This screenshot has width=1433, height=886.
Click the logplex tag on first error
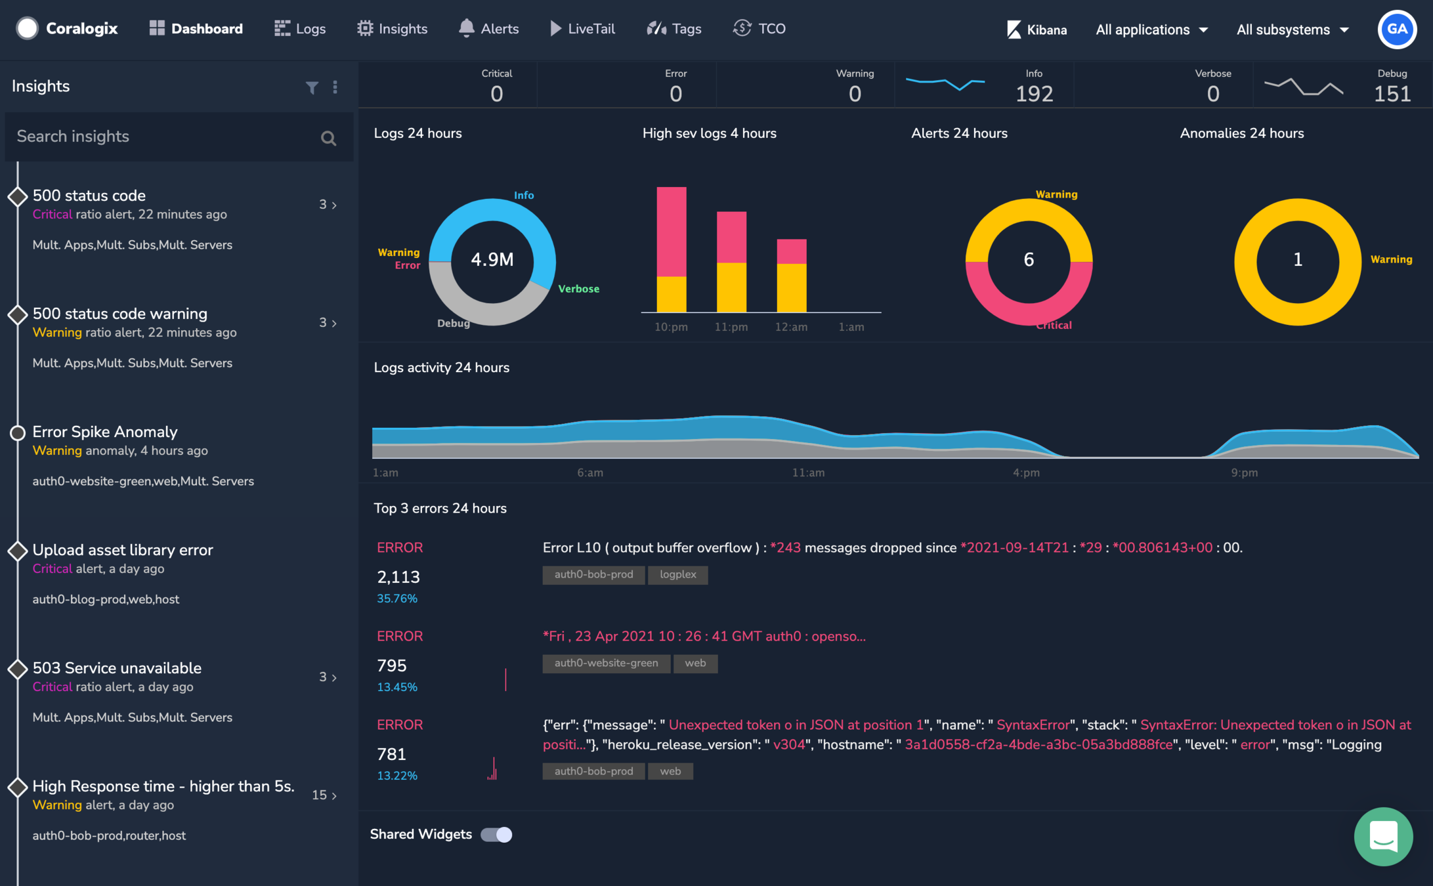point(677,574)
